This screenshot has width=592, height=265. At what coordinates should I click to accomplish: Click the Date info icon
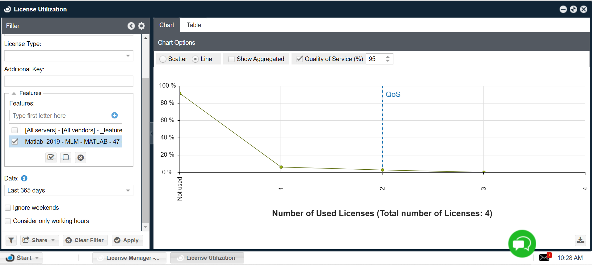[24, 178]
